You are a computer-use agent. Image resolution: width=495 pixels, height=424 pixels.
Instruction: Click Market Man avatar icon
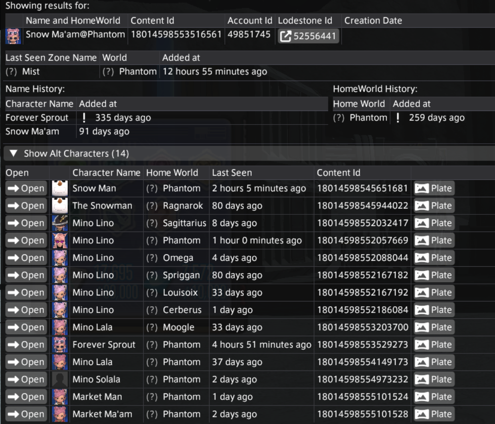click(60, 397)
